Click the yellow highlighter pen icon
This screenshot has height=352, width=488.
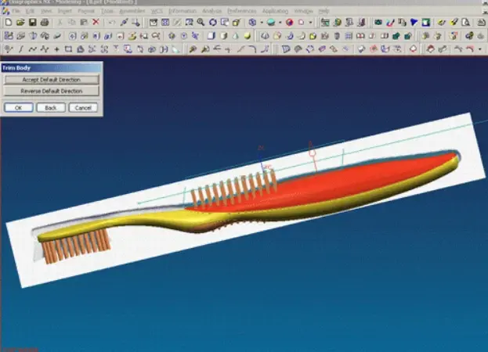click(454, 22)
